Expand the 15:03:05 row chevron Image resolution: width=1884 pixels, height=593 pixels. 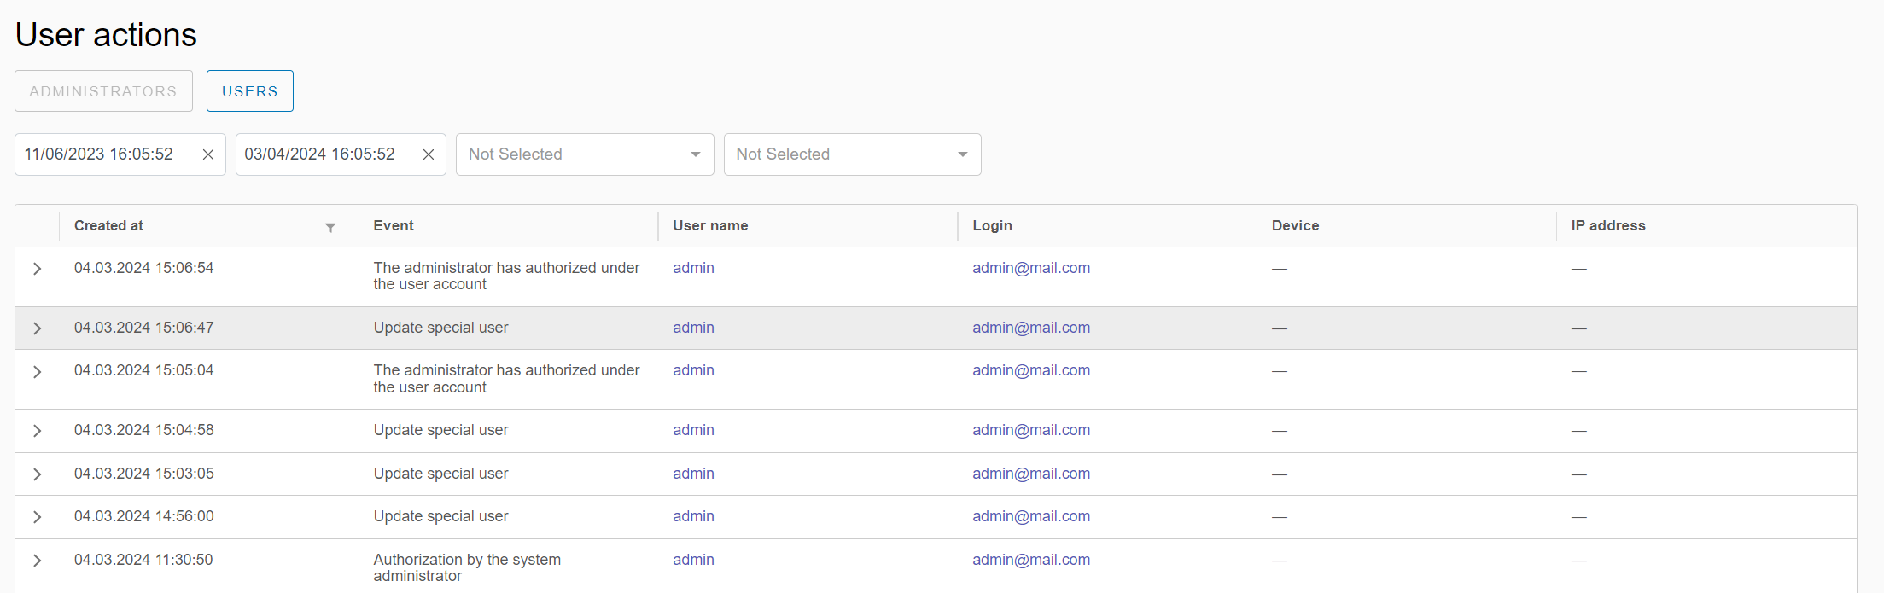point(38,474)
